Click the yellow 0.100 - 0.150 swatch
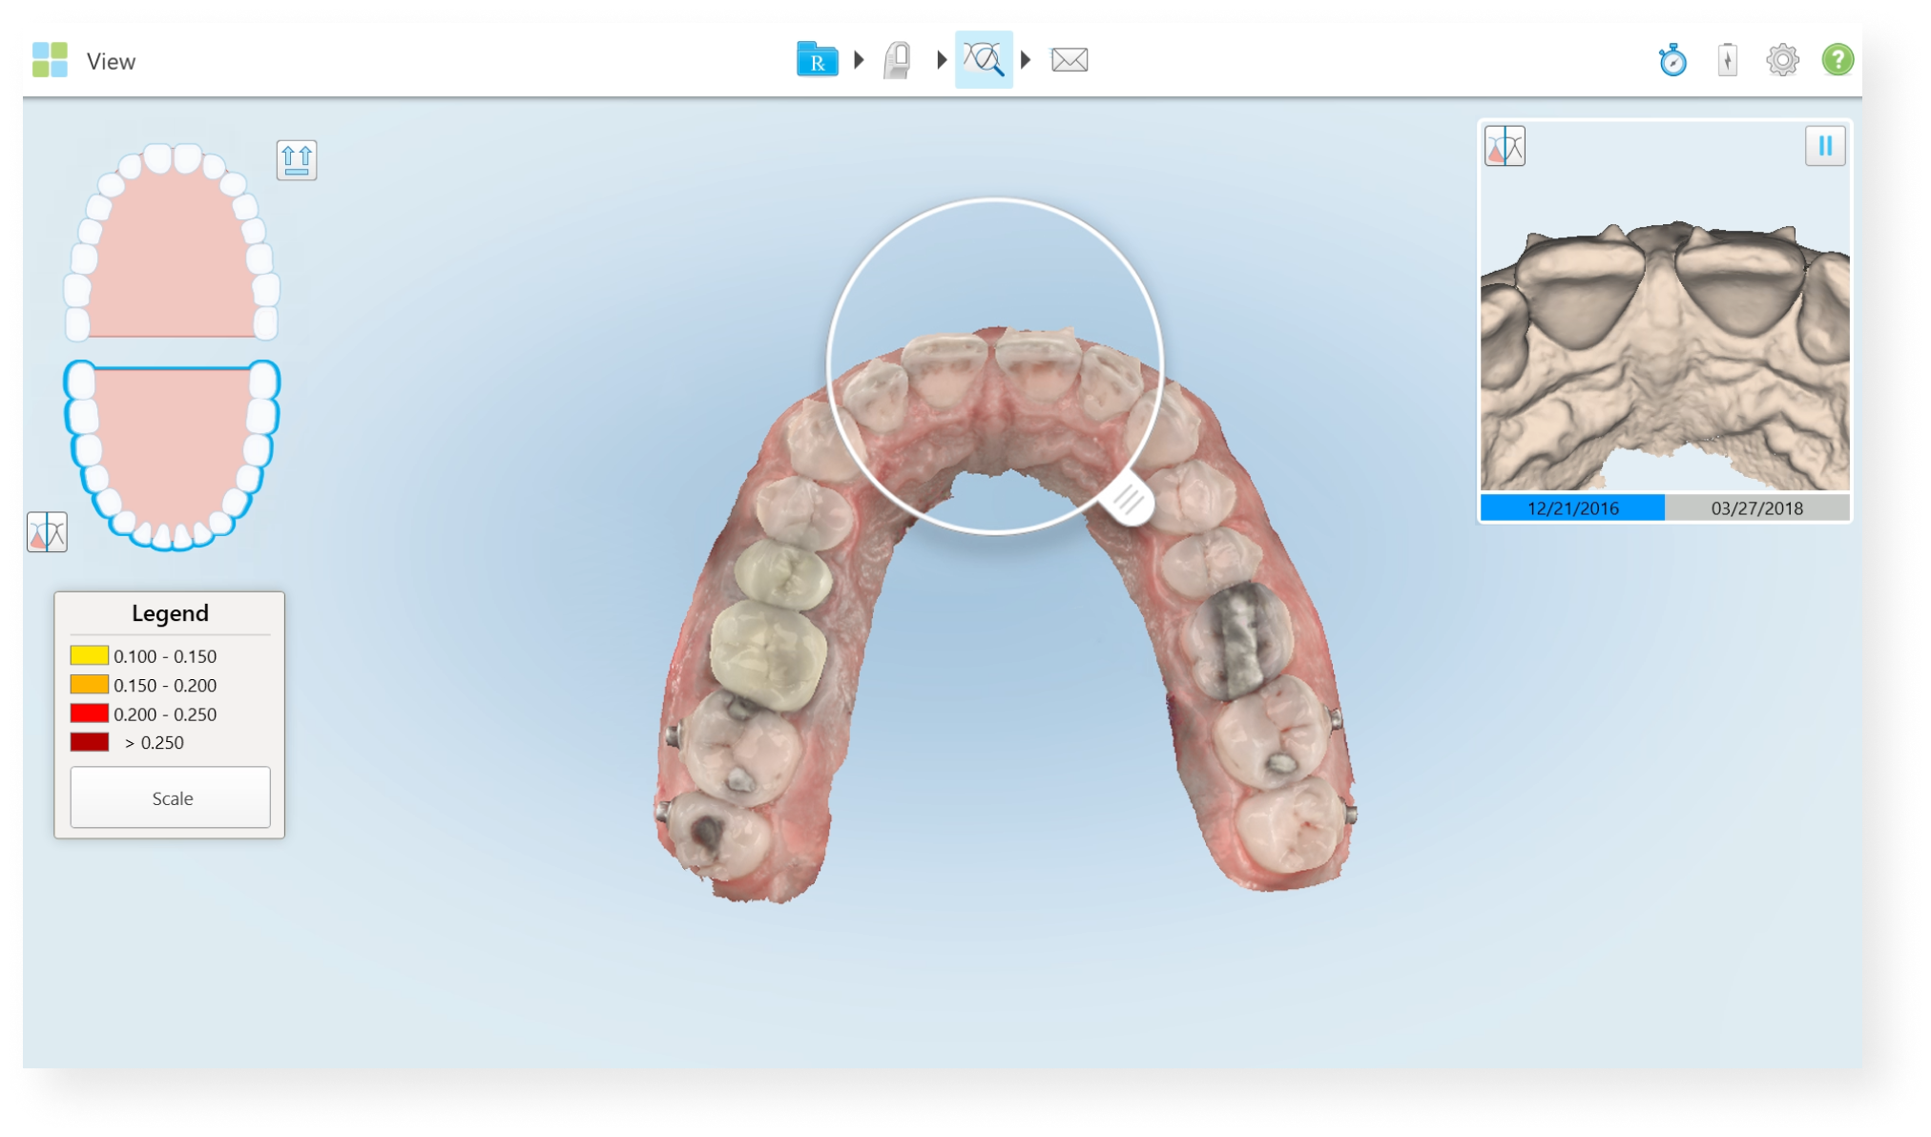This screenshot has width=1931, height=1137. point(89,656)
